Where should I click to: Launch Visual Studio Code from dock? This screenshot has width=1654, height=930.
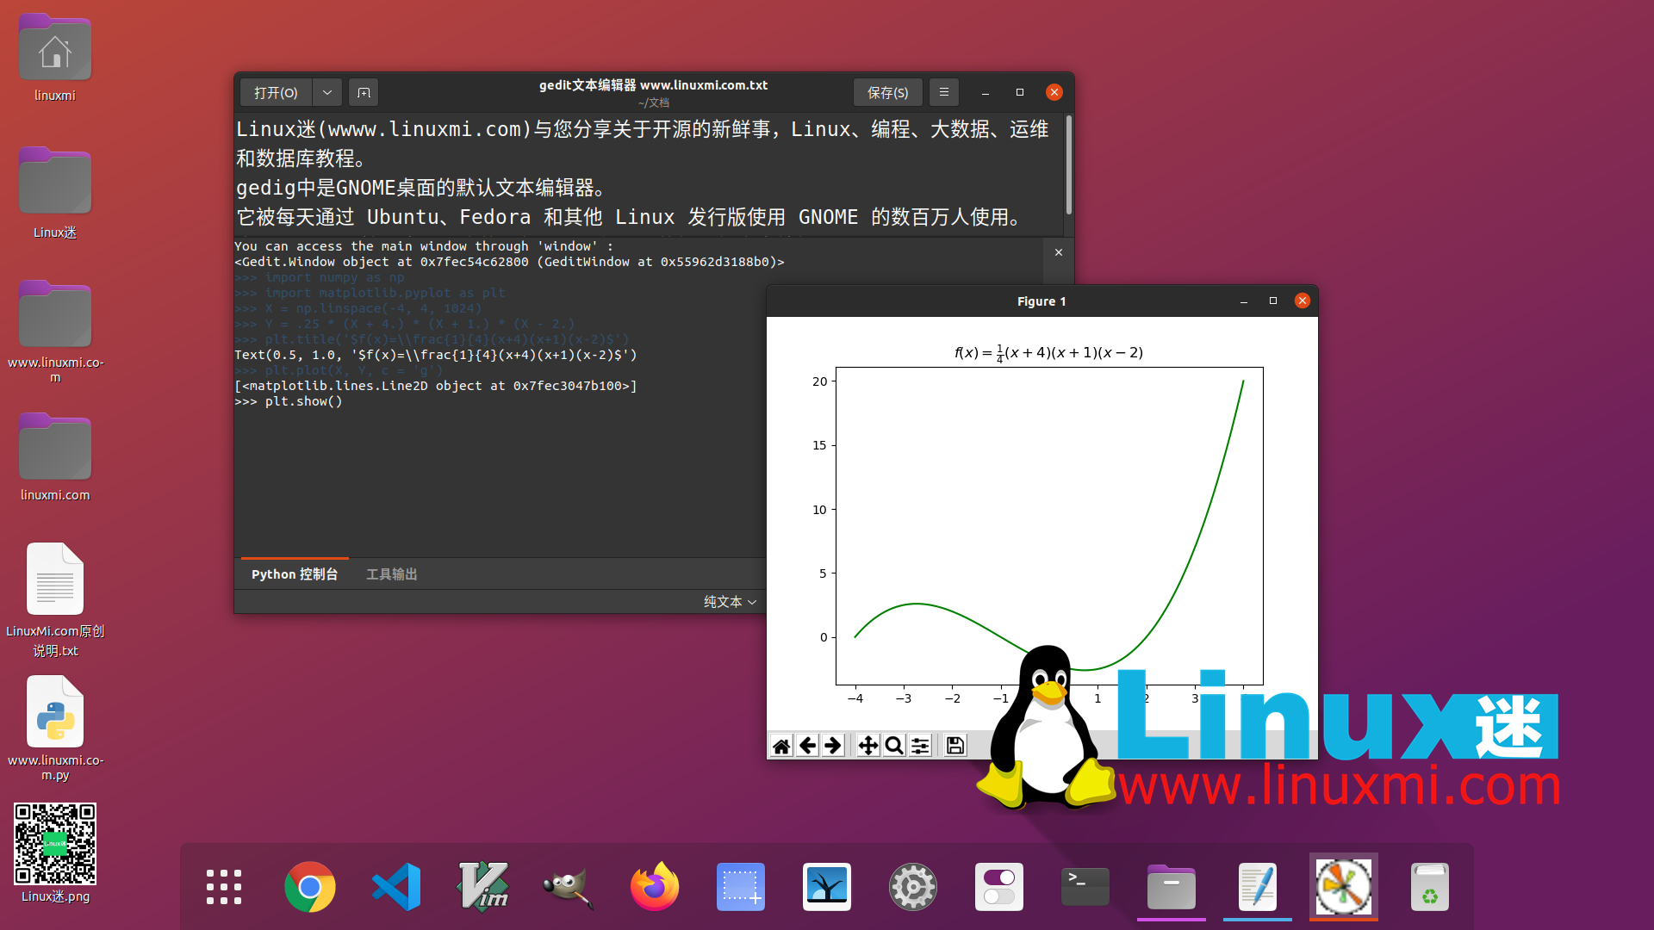[x=396, y=887]
